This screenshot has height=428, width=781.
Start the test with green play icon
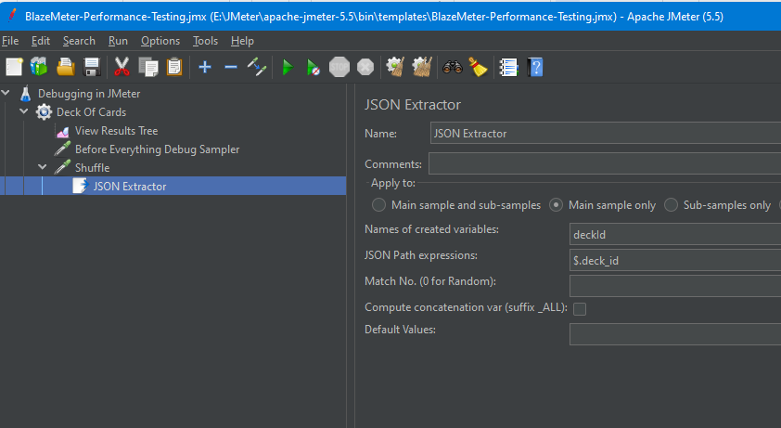tap(288, 67)
